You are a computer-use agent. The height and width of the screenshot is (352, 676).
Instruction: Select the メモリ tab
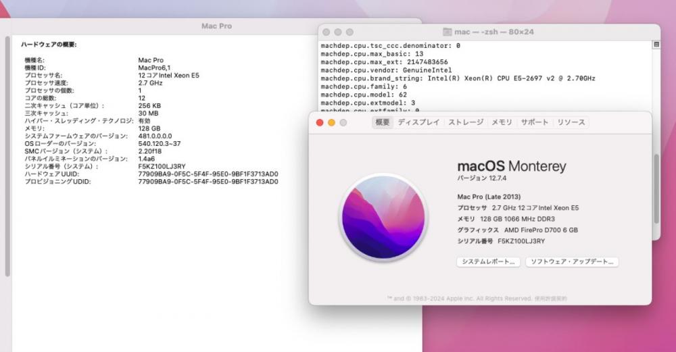point(502,122)
